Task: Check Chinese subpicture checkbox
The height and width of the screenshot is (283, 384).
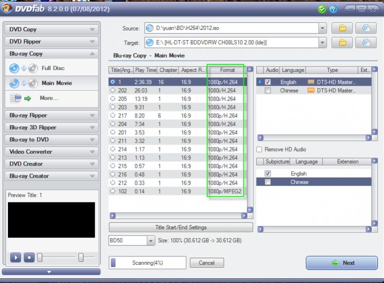Action: [x=268, y=182]
